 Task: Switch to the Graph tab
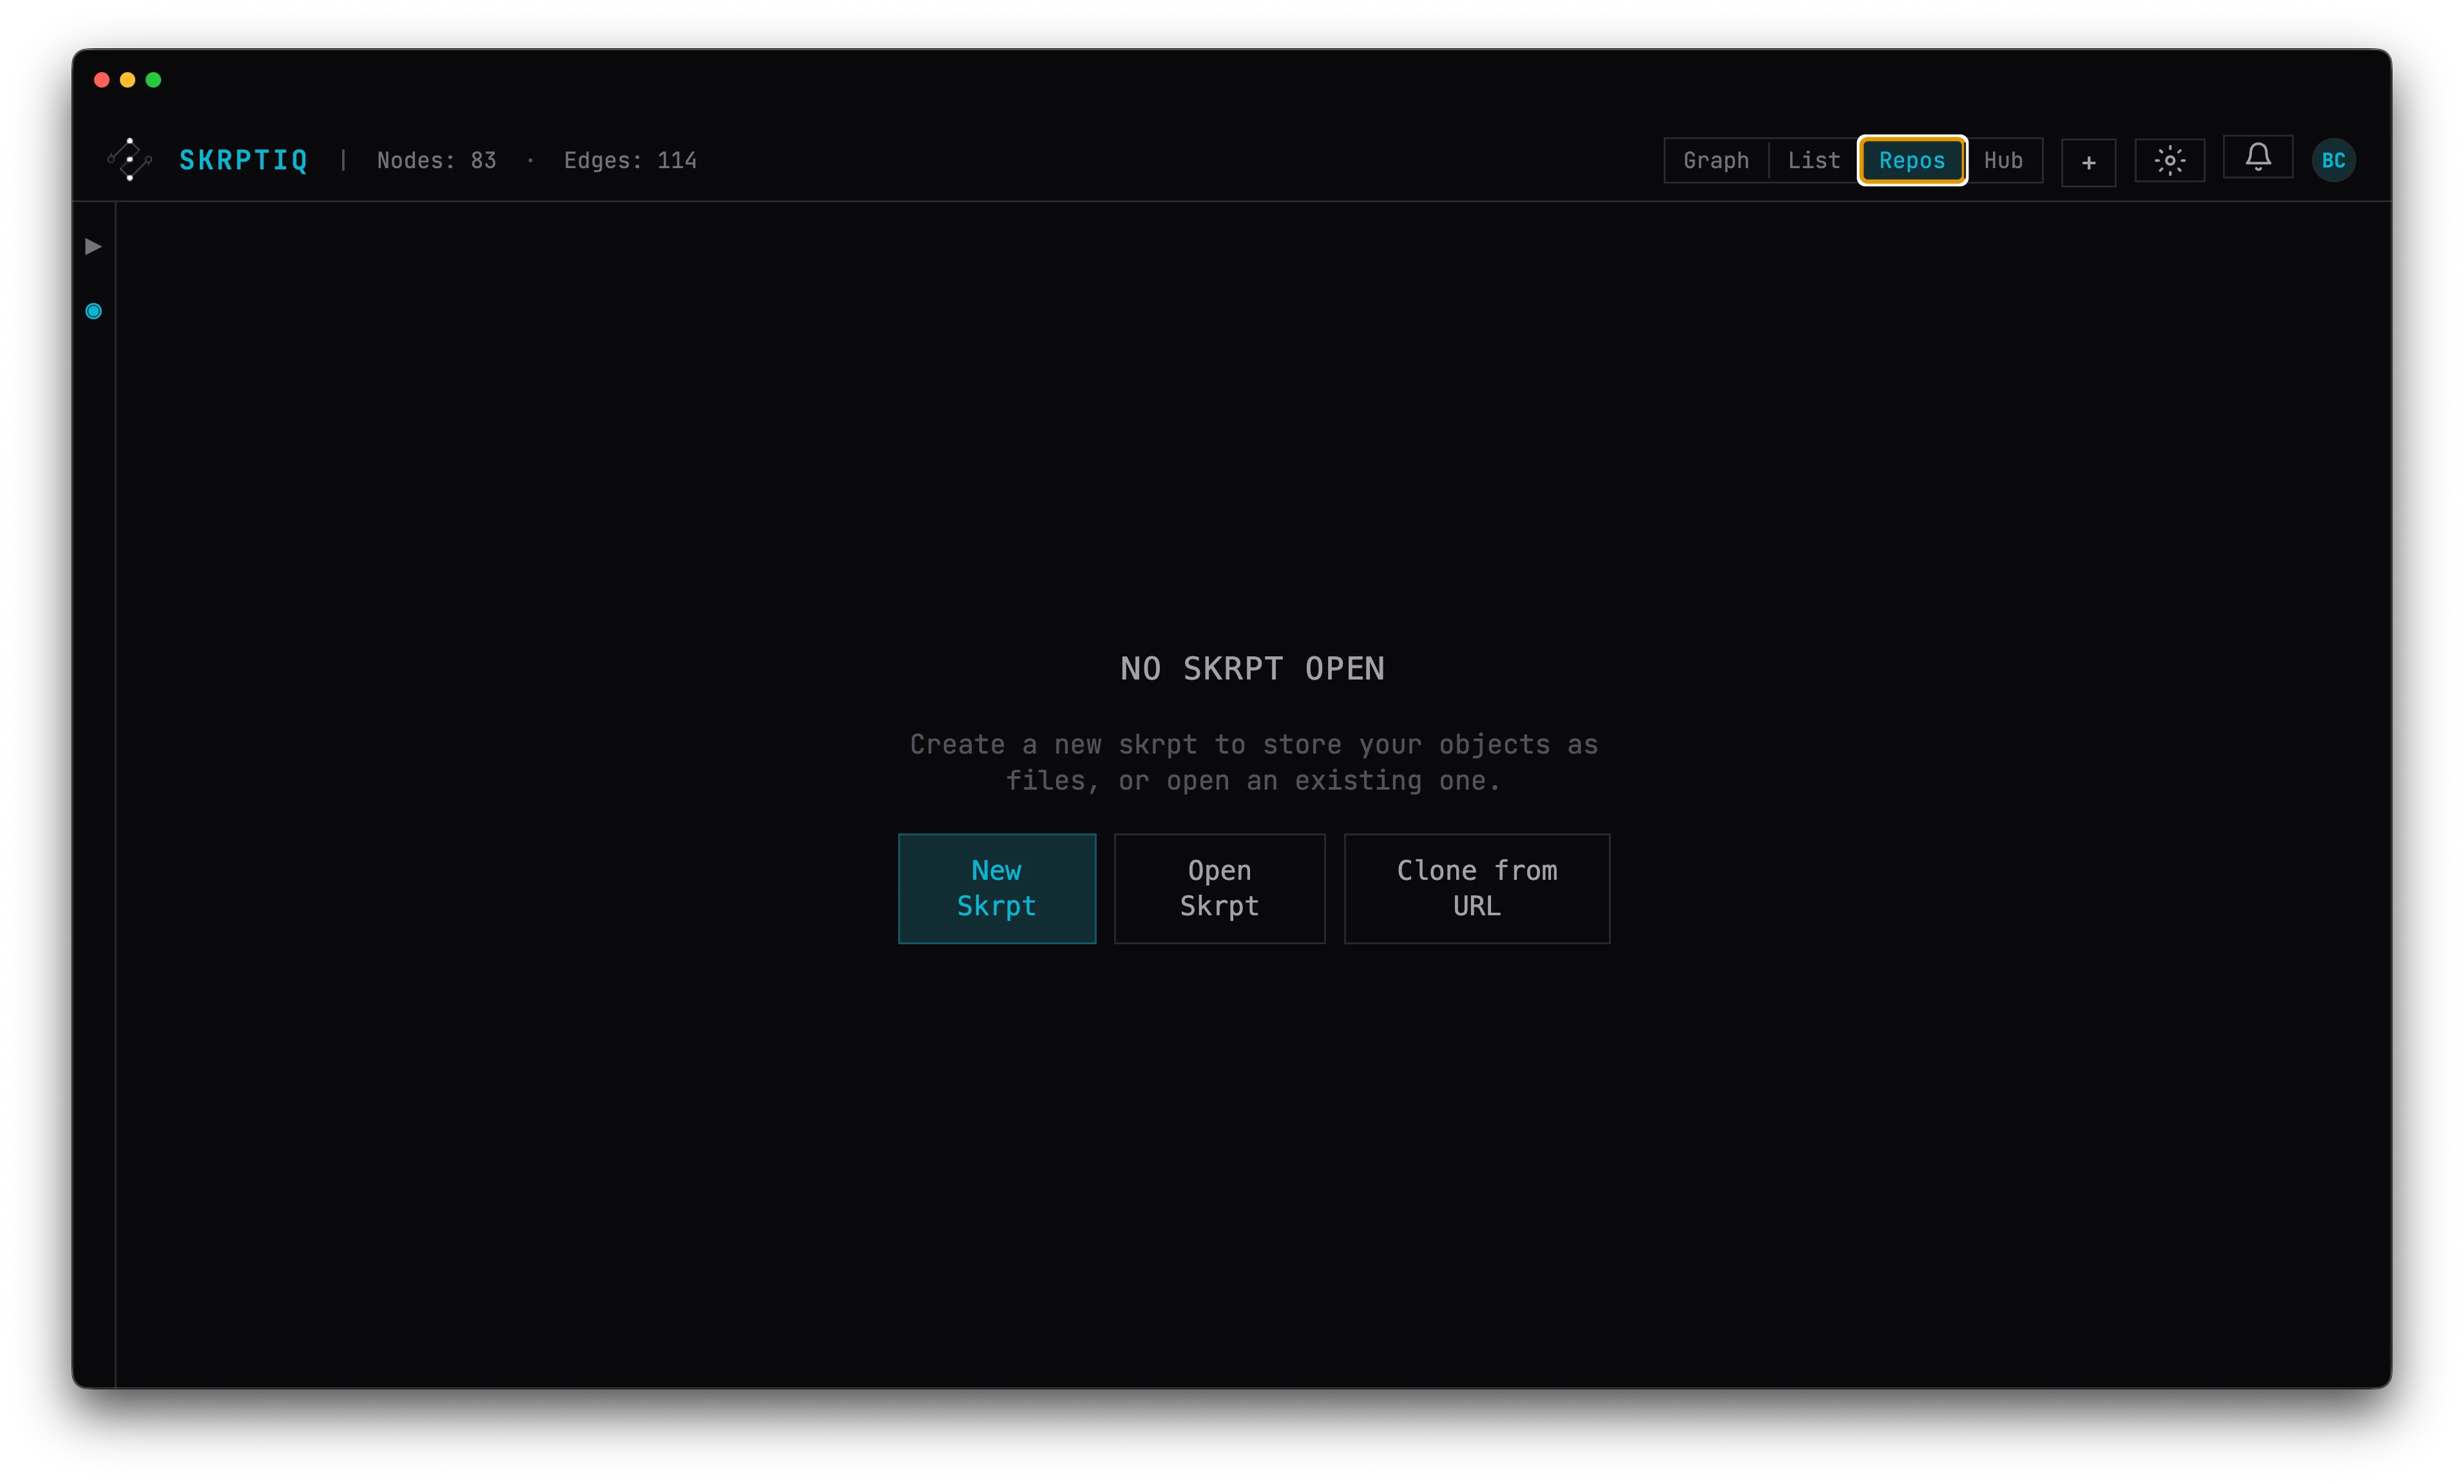point(1715,160)
